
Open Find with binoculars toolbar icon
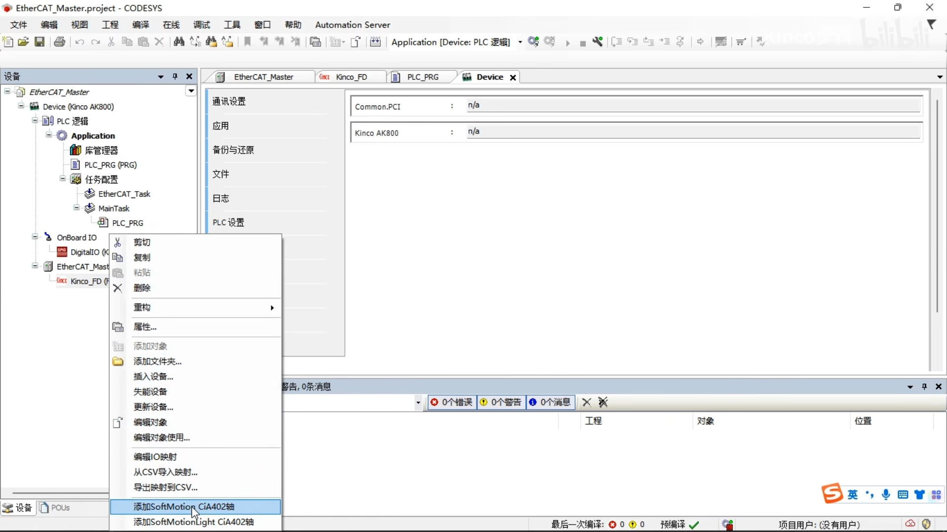[x=179, y=42]
